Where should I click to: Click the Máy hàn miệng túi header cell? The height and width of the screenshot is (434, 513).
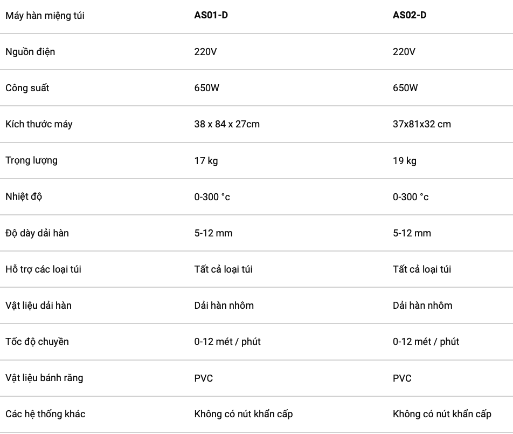(x=45, y=16)
